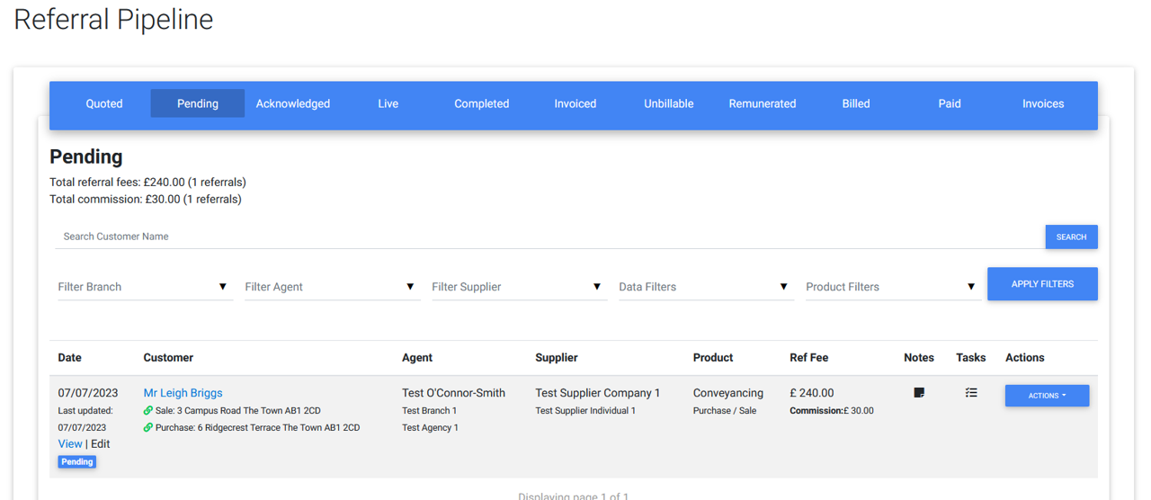
Task: Open the Data Filters dropdown
Action: [705, 287]
